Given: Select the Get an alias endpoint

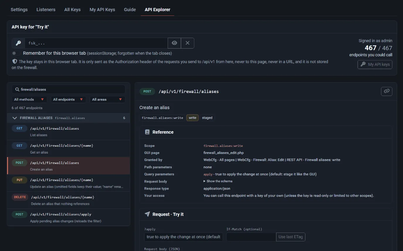Looking at the screenshot, I should (x=68, y=149).
